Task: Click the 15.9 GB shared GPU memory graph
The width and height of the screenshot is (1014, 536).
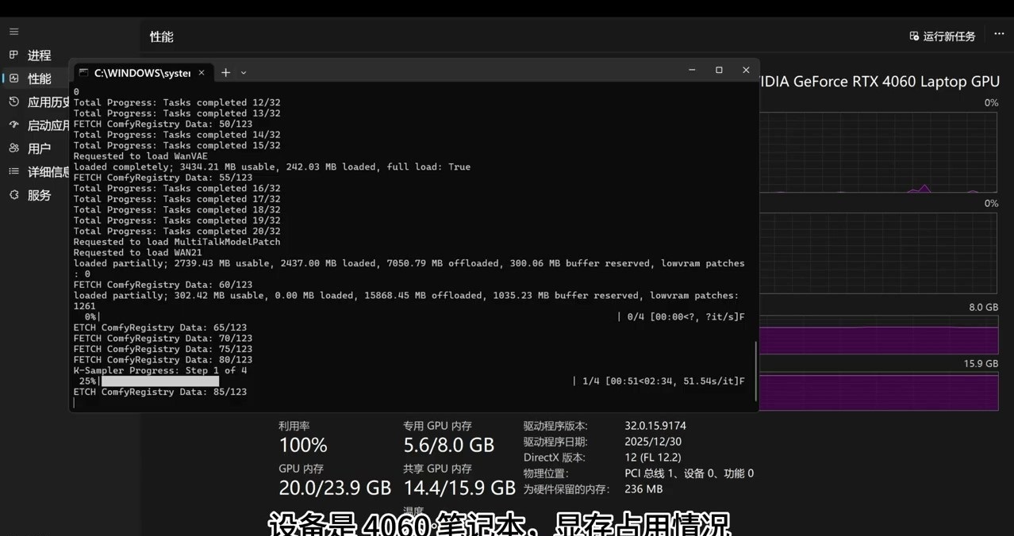Action: coord(878,391)
